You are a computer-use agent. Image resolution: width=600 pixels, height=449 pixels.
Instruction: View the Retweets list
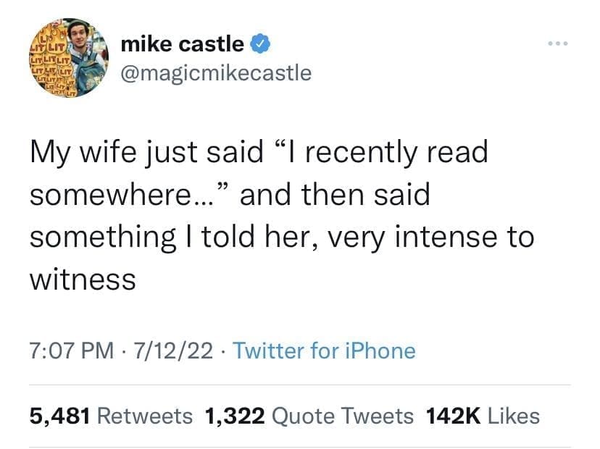coord(144,416)
